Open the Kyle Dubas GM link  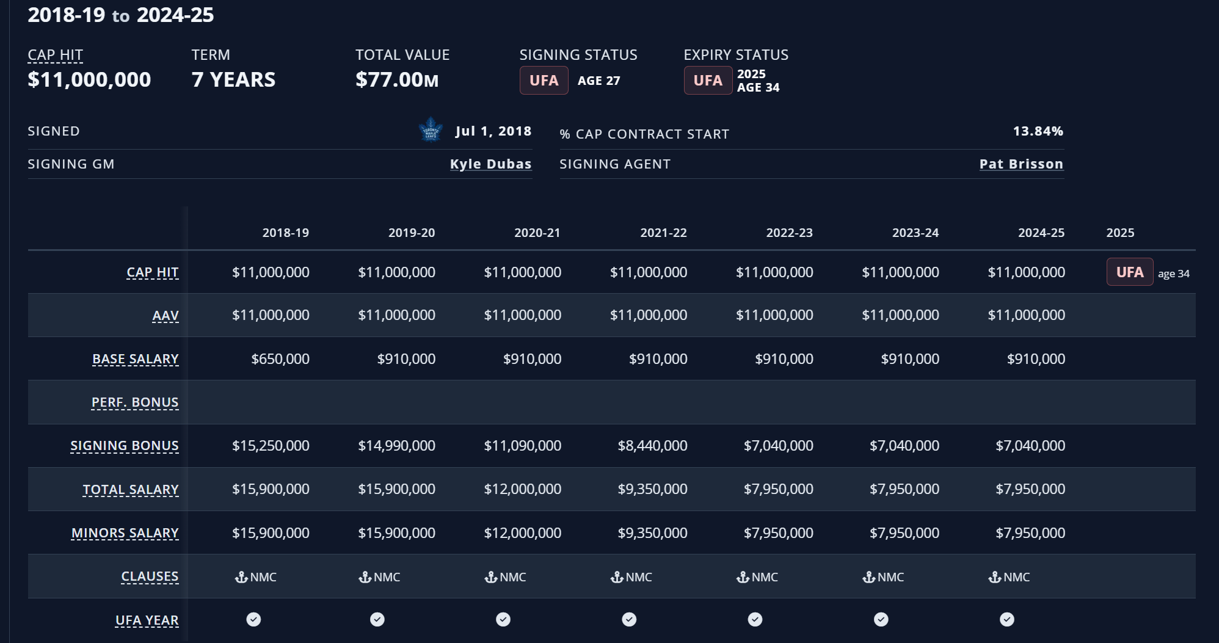tap(491, 164)
